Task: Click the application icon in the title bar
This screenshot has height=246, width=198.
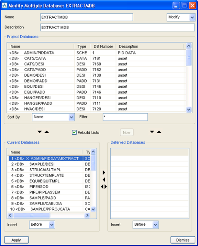Action: point(4,6)
